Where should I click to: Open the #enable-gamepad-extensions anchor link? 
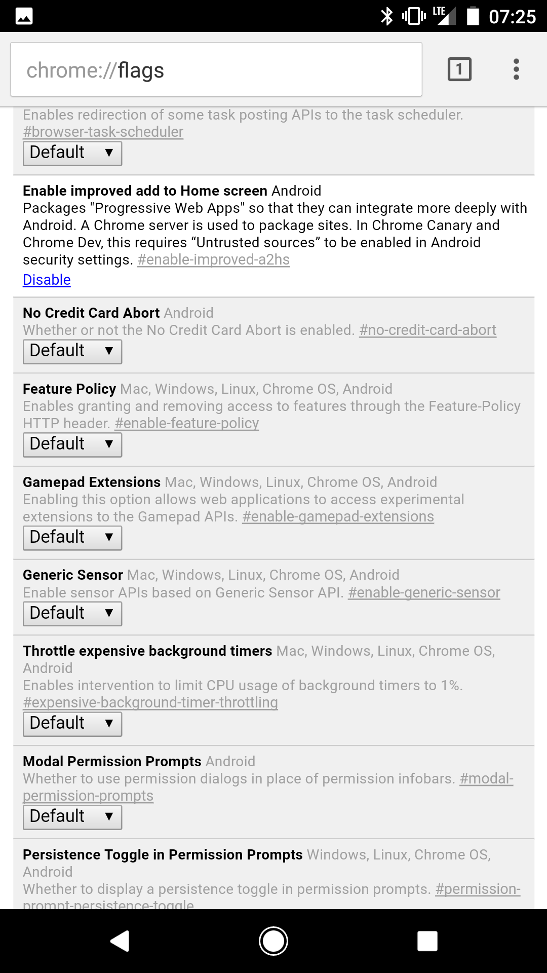point(338,516)
